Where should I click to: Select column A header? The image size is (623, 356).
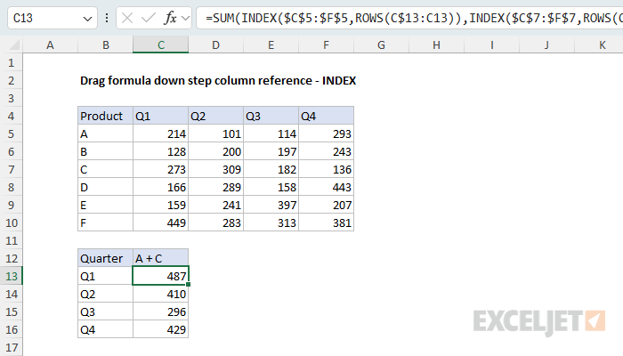[x=50, y=44]
